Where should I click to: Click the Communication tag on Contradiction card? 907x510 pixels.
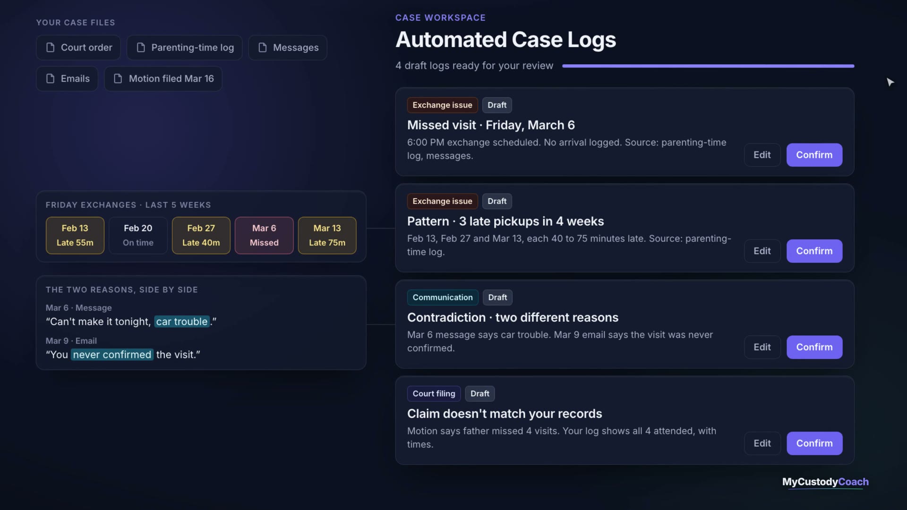(443, 297)
